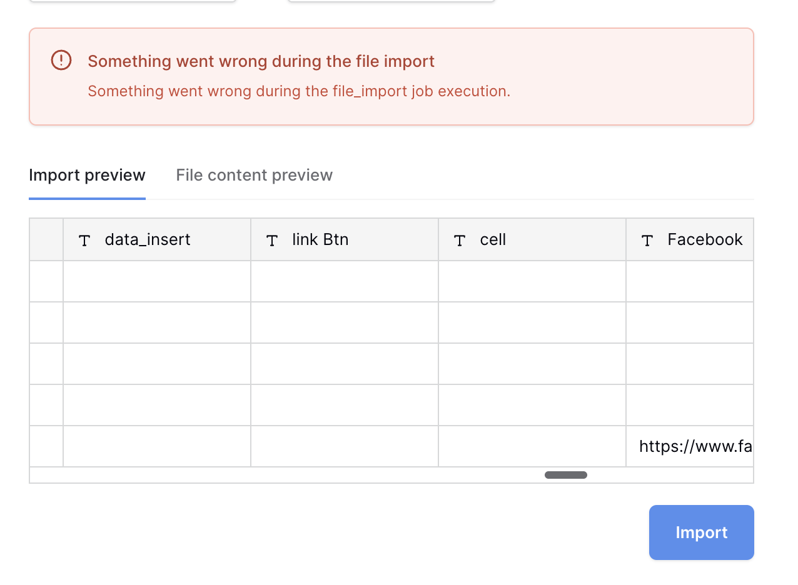Viewport: 798px width, 585px height.
Task: Click the error alert exclamation icon
Action: 61,61
